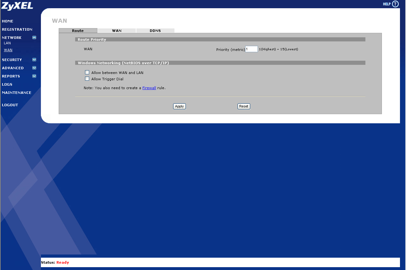Screen dimensions: 406x270
Task: Follow the Firewall link
Action: click(x=149, y=88)
